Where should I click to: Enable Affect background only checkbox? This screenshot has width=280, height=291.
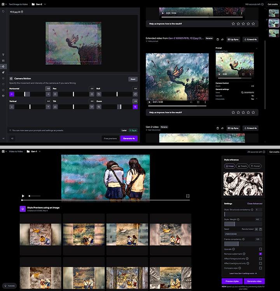[x=261, y=263]
